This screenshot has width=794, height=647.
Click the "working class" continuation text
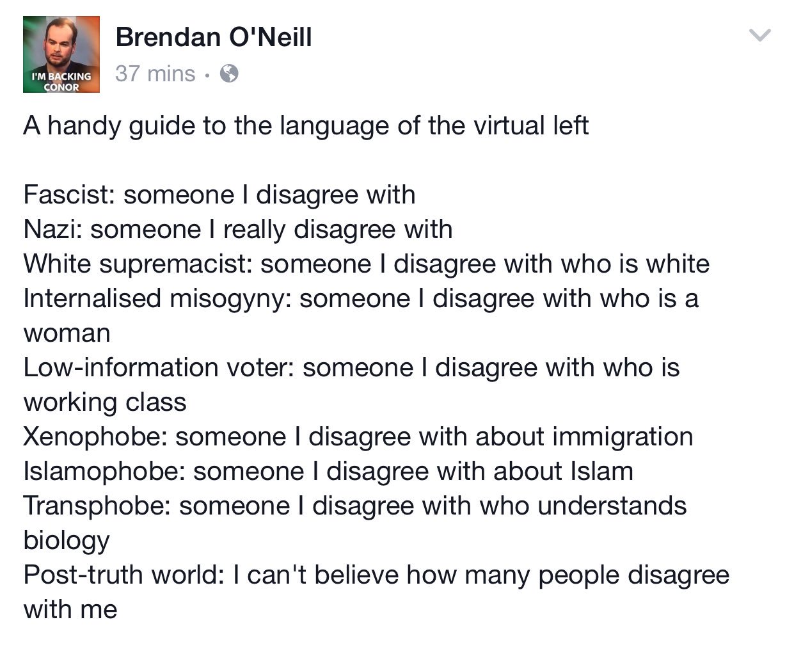coord(105,403)
